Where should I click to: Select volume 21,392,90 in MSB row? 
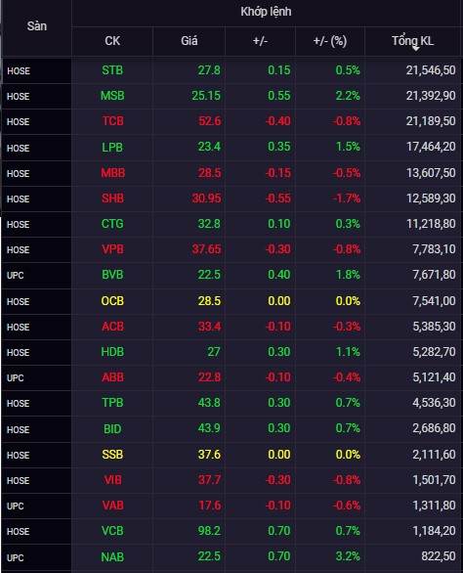431,96
